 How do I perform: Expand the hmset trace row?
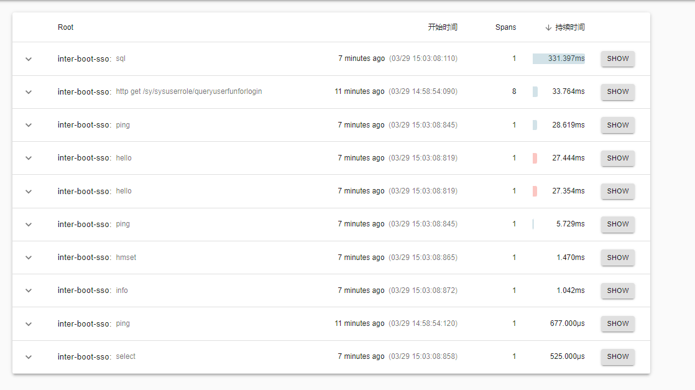(x=28, y=257)
